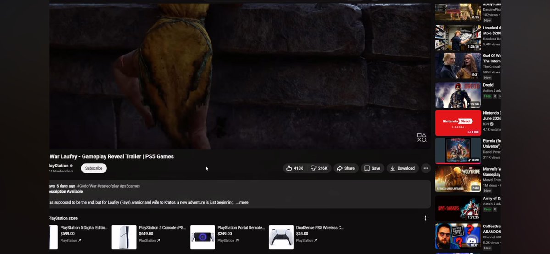Expand the description with ...more
This screenshot has height=254, width=550.
coord(242,203)
